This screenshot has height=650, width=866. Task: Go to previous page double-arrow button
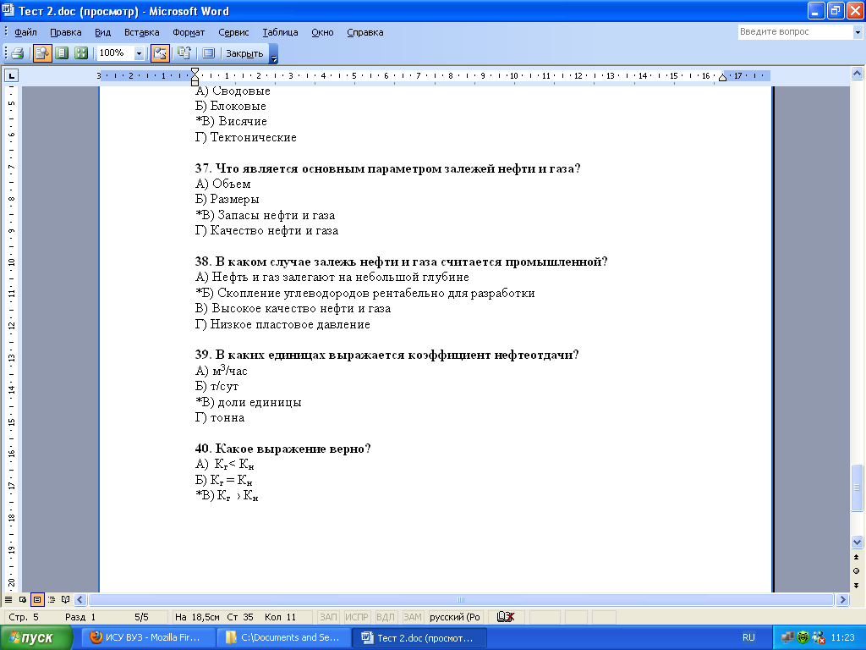click(x=857, y=557)
